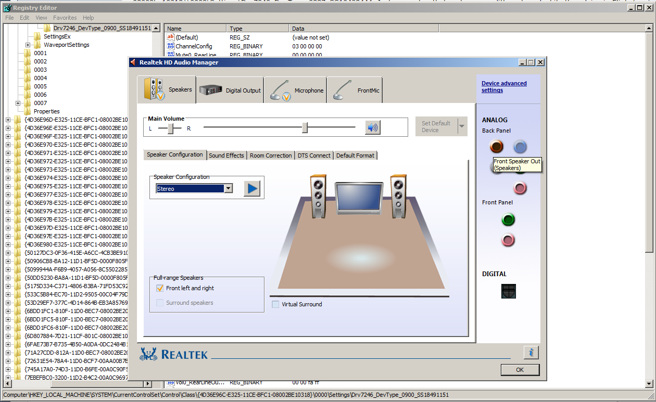The width and height of the screenshot is (656, 402).
Task: Select the blue back panel jack
Action: click(x=520, y=147)
